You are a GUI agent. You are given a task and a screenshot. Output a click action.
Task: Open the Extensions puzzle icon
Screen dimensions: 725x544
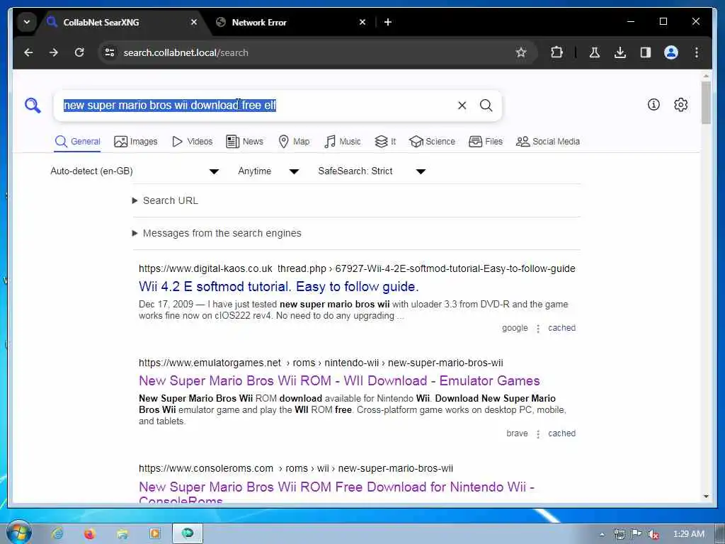[556, 52]
